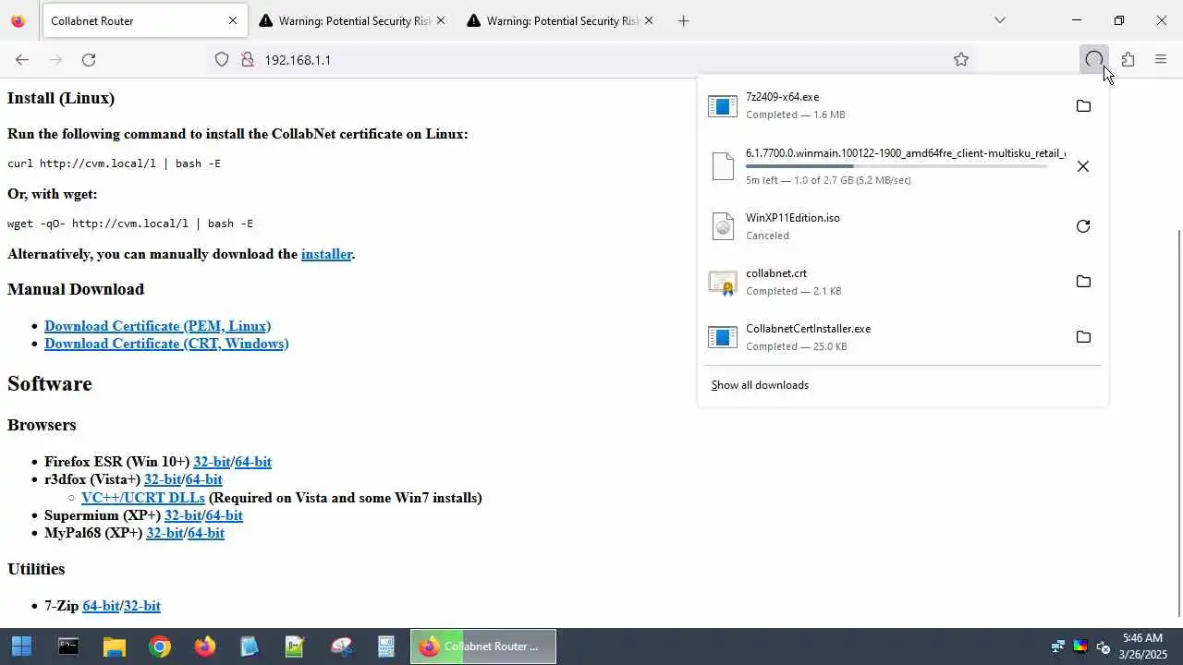Open the list all tabs dropdown
1183x665 pixels.
[999, 20]
